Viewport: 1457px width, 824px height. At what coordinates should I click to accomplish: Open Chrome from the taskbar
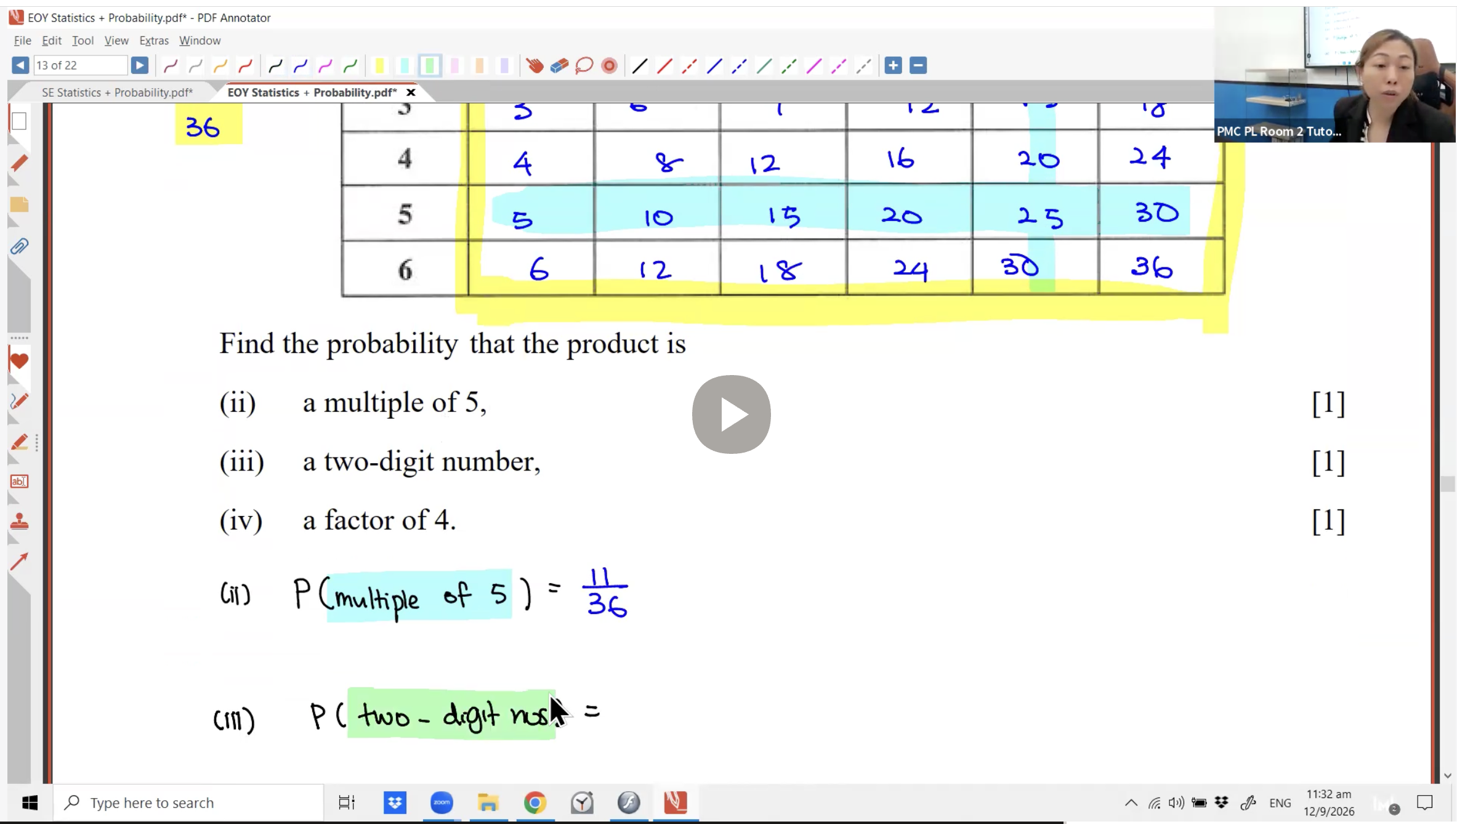(x=535, y=802)
